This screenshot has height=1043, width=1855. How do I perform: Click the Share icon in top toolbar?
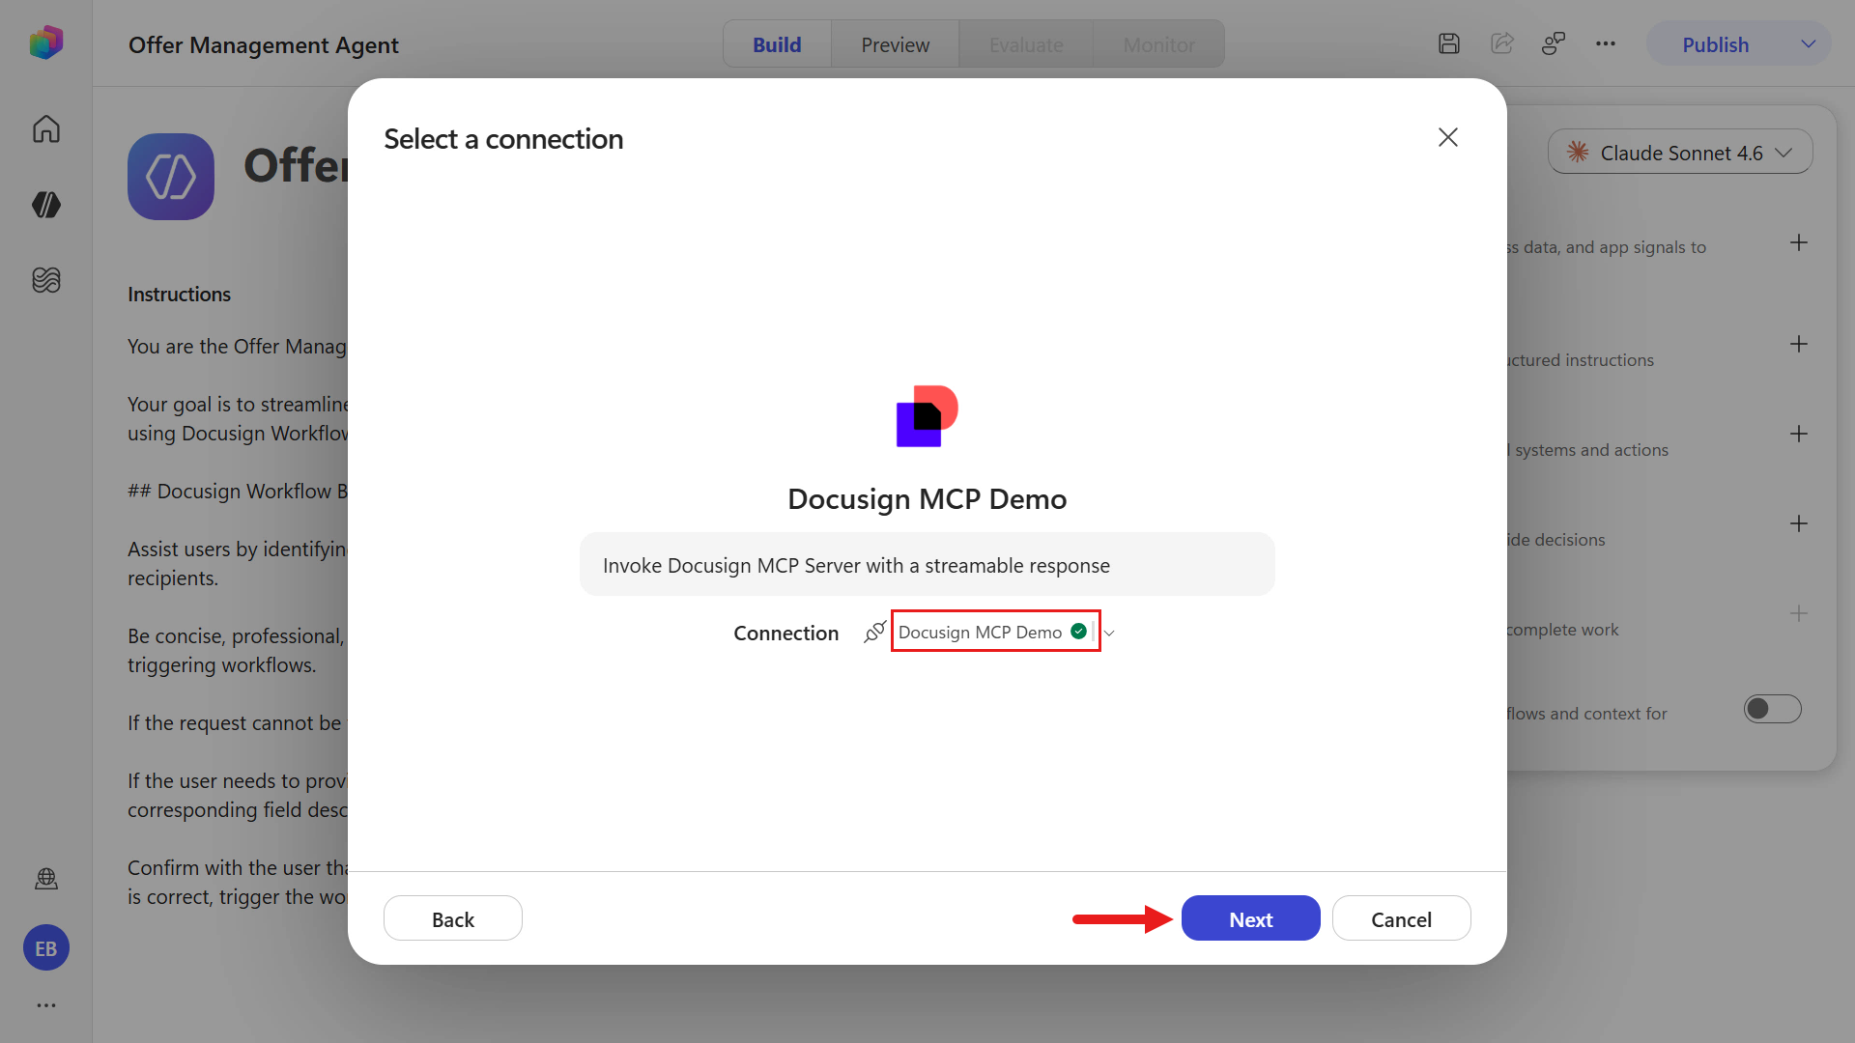pyautogui.click(x=1501, y=43)
